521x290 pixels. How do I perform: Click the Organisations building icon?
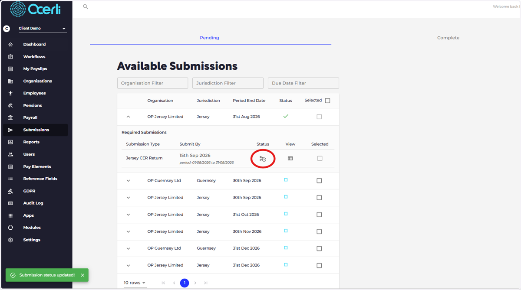click(10, 81)
